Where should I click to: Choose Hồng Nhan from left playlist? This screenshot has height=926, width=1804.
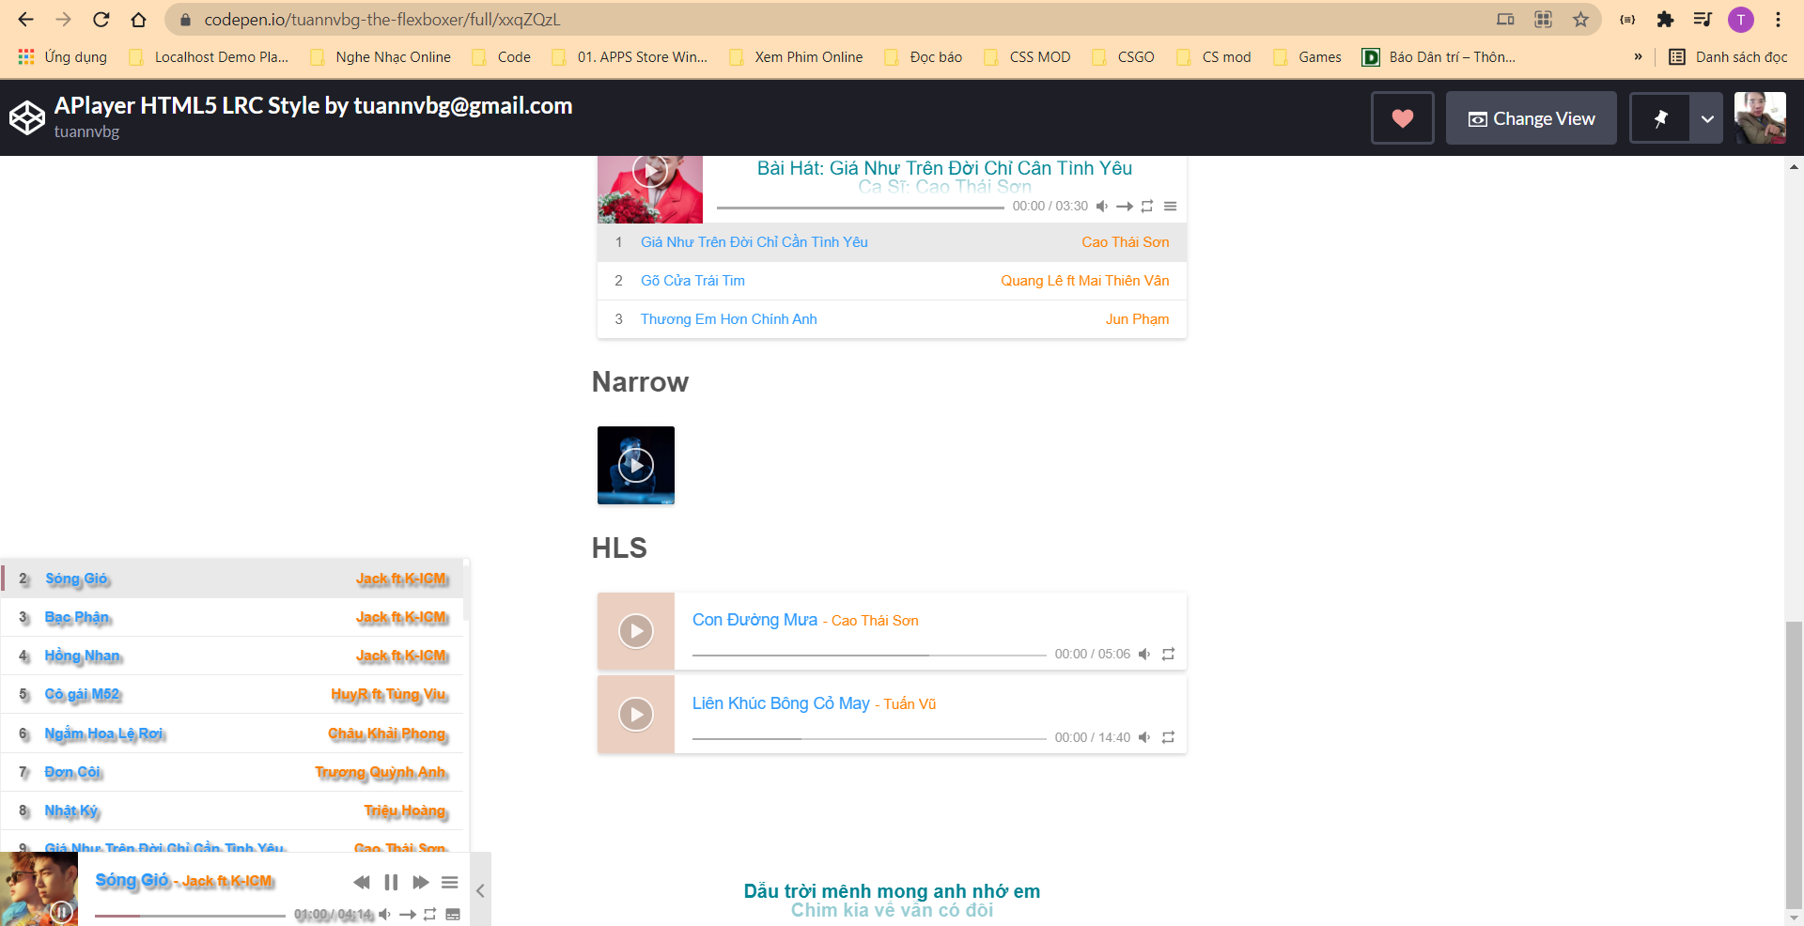click(233, 656)
